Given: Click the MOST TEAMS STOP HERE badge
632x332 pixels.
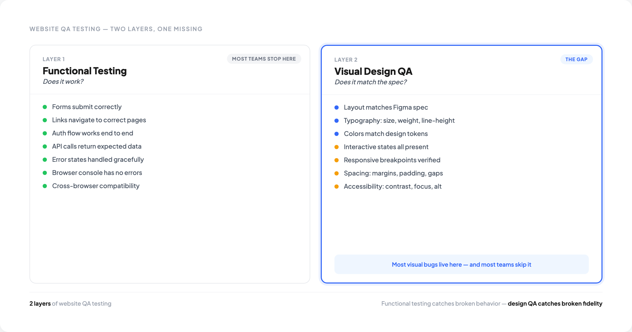Looking at the screenshot, I should 264,59.
